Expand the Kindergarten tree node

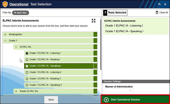pos(5,34)
